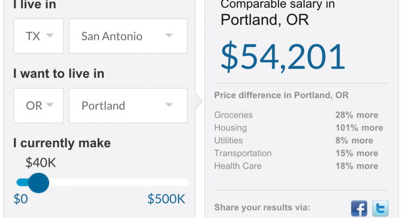The image size is (404, 218).
Task: Open the OR state dropdown
Action: pos(39,105)
